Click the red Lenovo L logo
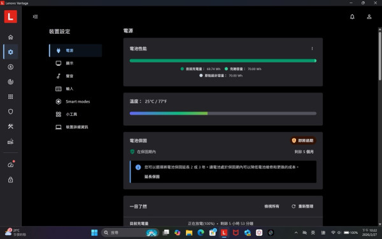Image resolution: width=382 pixels, height=239 pixels. click(10, 17)
